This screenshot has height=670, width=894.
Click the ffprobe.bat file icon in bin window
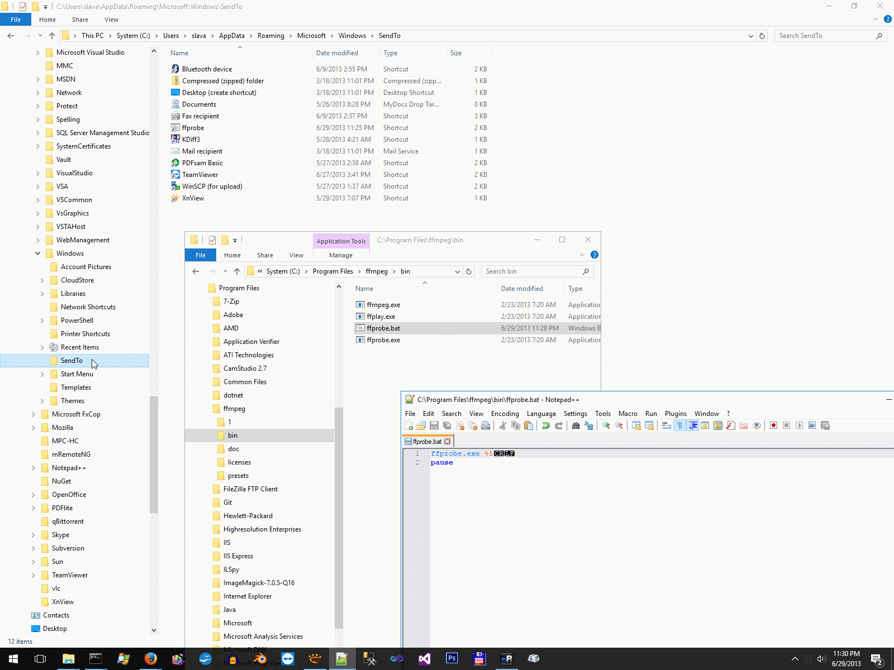click(360, 328)
